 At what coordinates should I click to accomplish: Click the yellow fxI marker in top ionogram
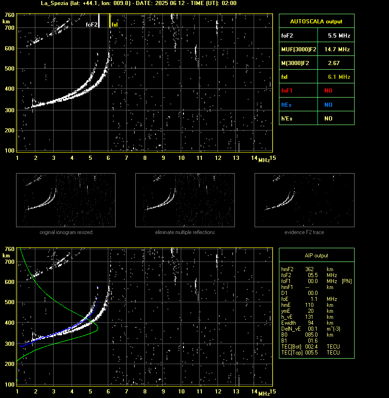110,21
